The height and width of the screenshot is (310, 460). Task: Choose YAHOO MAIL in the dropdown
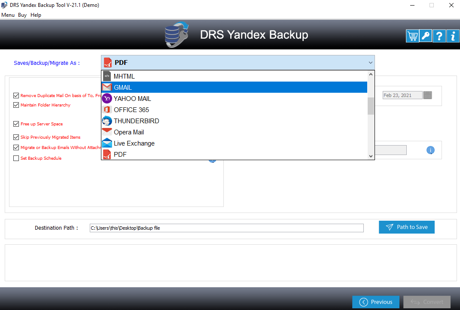pos(235,99)
